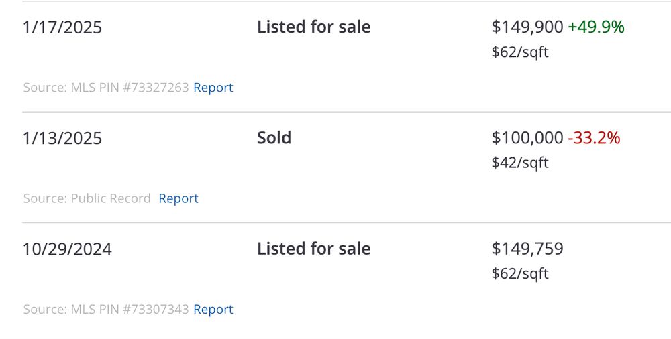Click the red -33.2% price change

pos(594,138)
